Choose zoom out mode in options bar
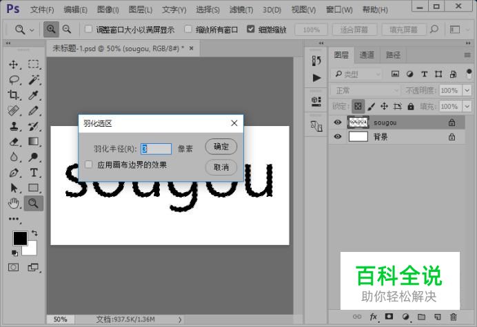 [67, 30]
